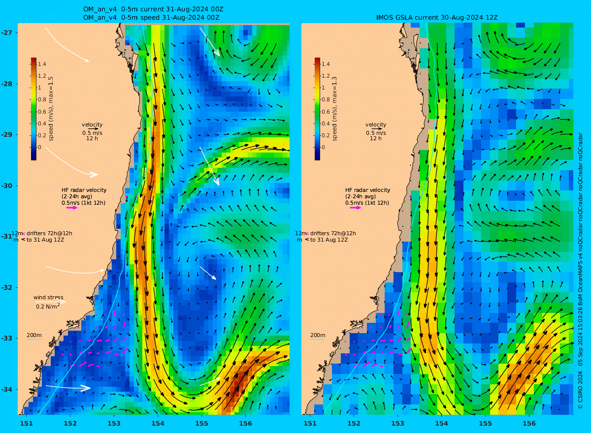
Task: Click the velocity scale arrow in the IMOS GSLA legend
Action: pyautogui.click(x=377, y=128)
